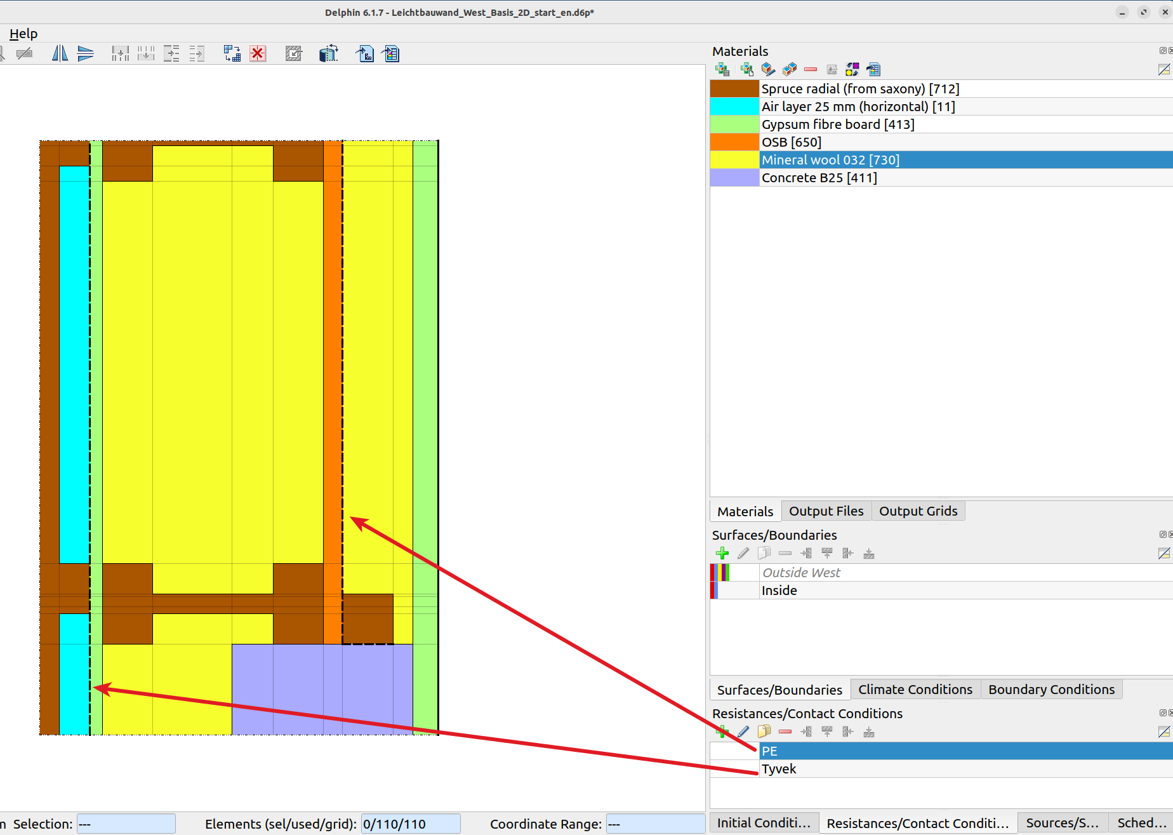Select the Tyvek contact condition

941,769
